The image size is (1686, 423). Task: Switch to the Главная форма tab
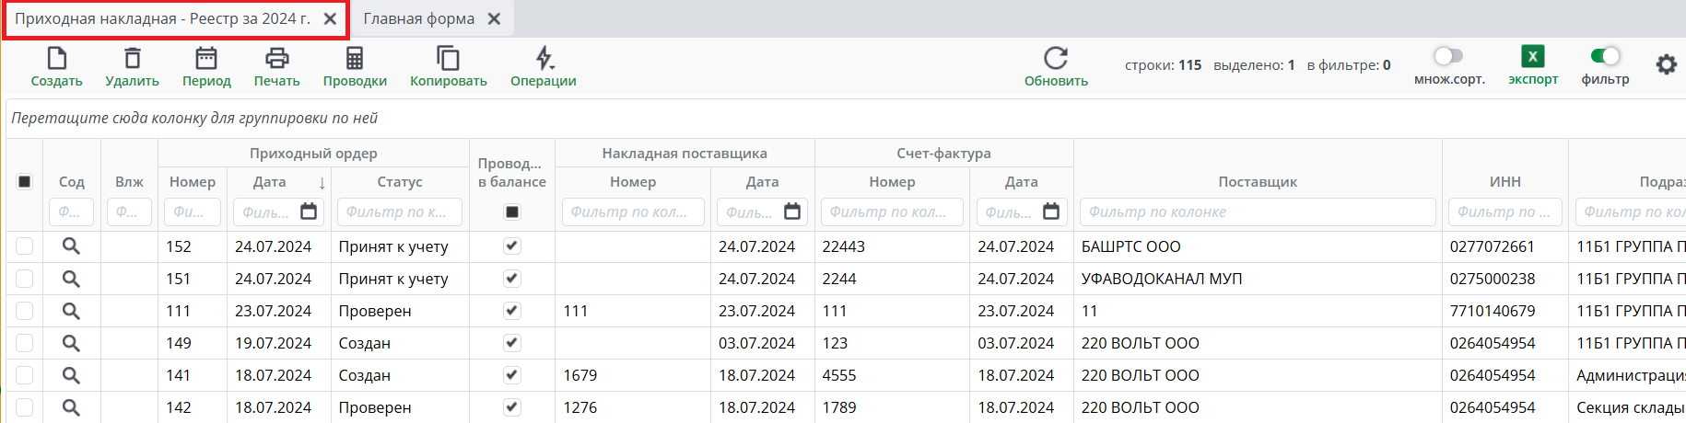(419, 19)
